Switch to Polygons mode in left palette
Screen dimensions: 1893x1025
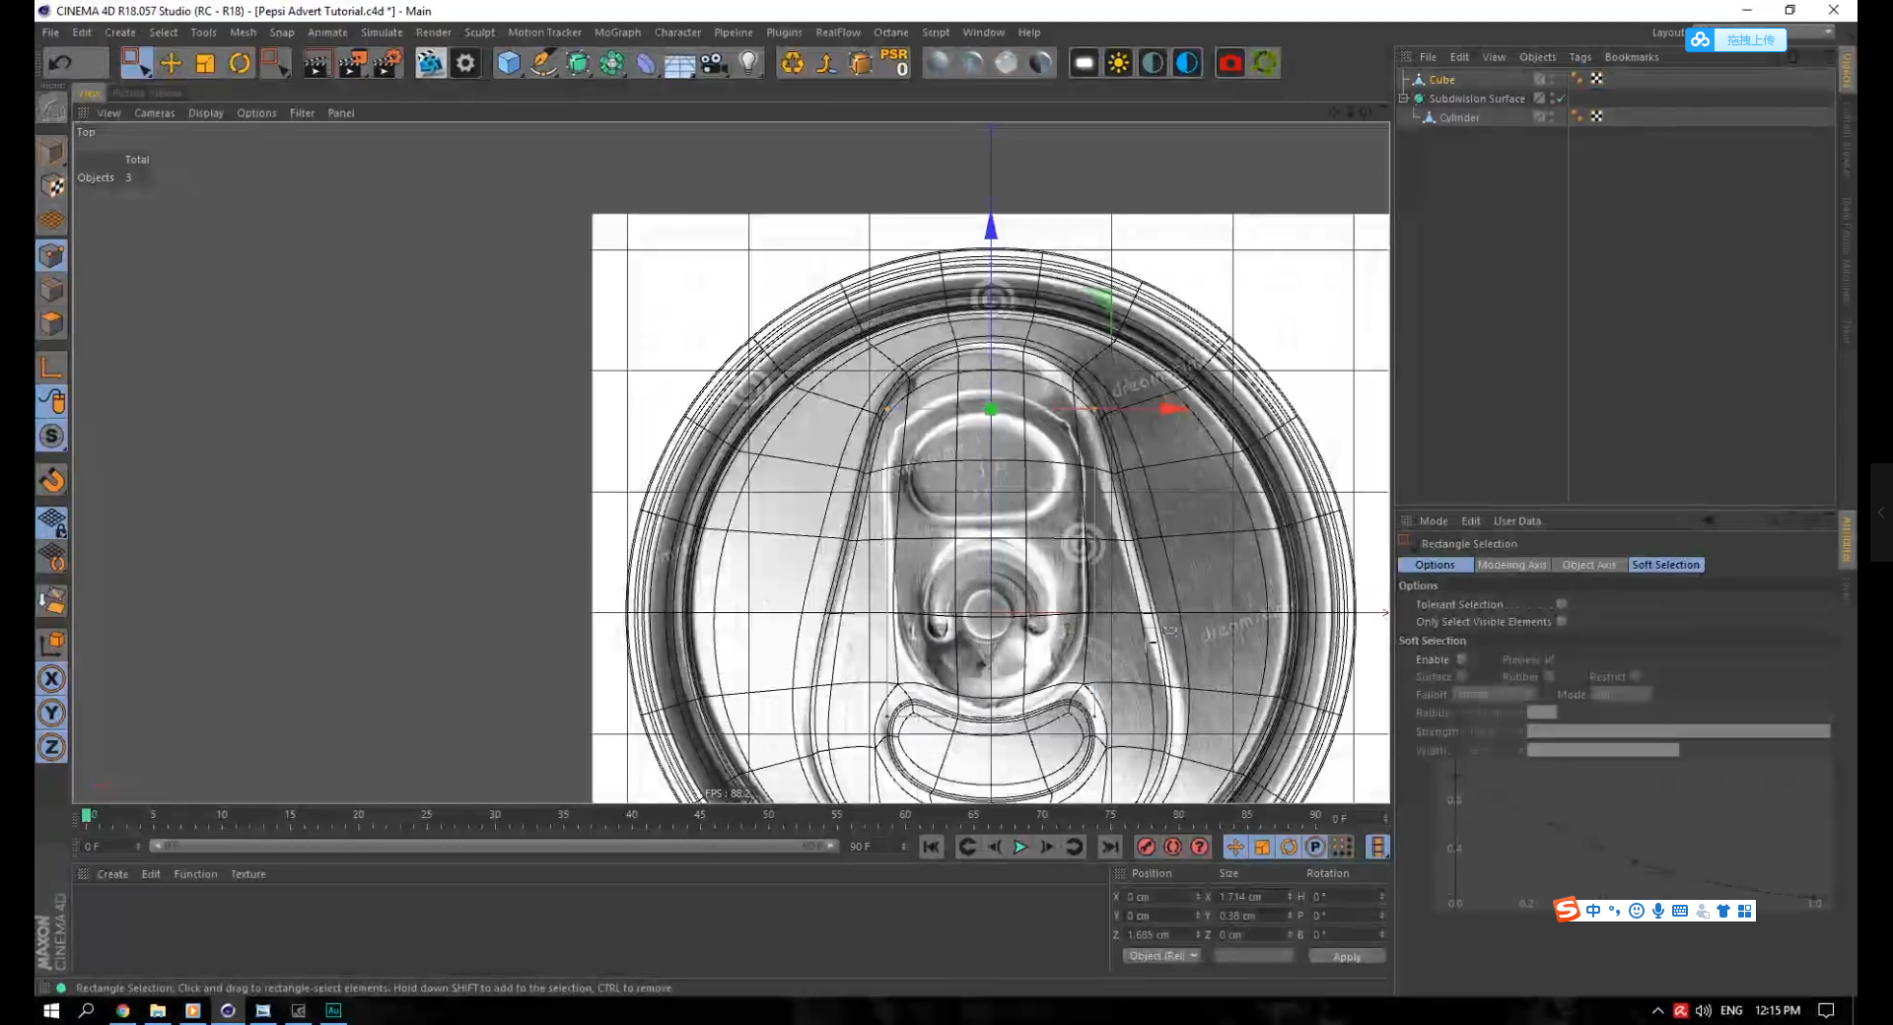(x=52, y=323)
